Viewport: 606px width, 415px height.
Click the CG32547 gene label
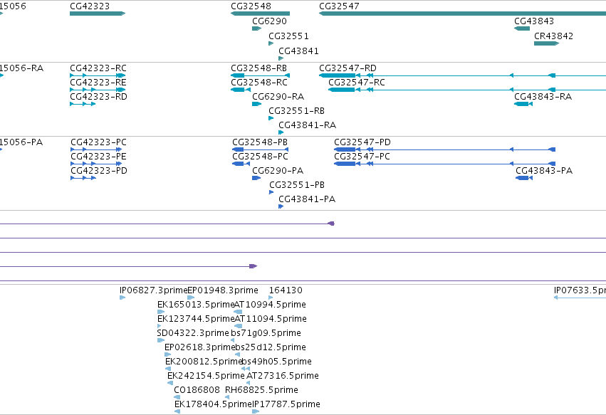coord(339,6)
